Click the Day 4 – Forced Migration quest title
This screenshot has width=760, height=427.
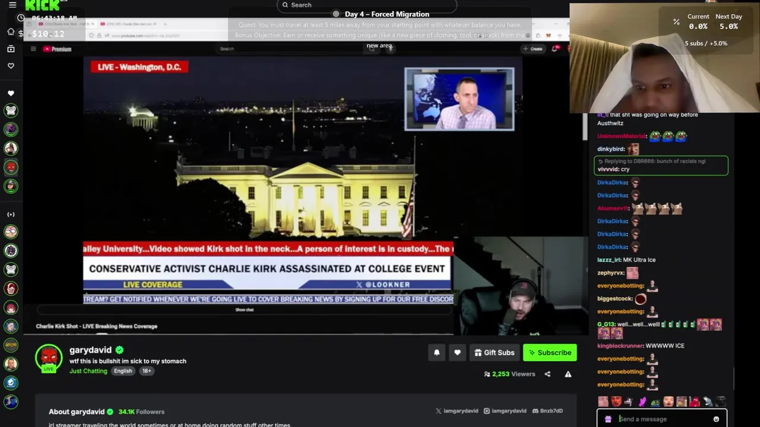(387, 14)
